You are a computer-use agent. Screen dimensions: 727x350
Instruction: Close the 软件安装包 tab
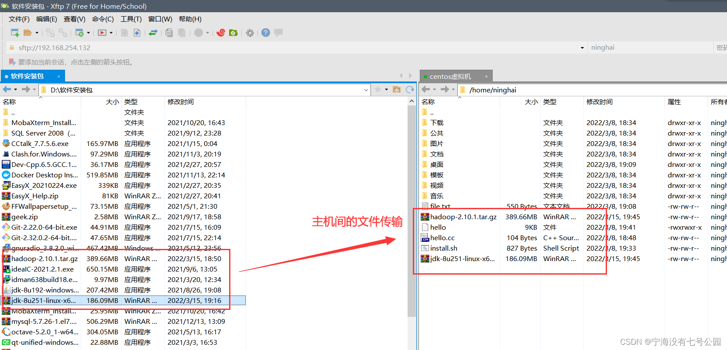click(58, 76)
